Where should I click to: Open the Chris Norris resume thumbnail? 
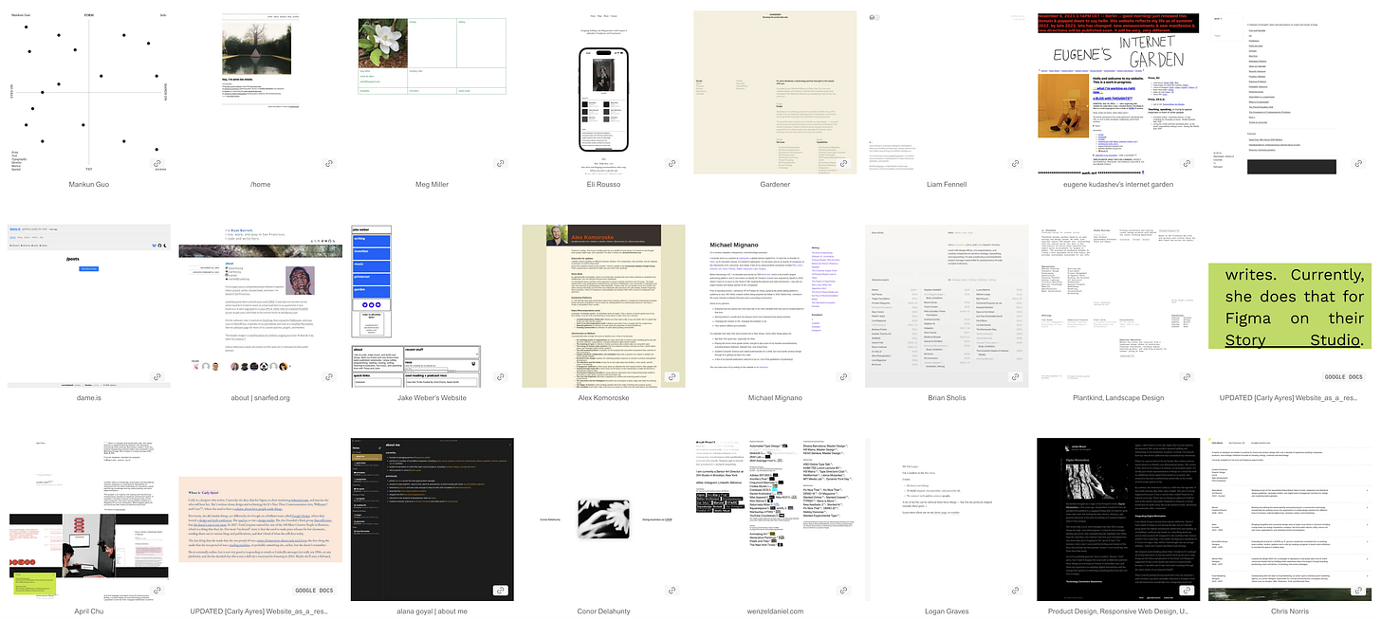pos(1290,519)
